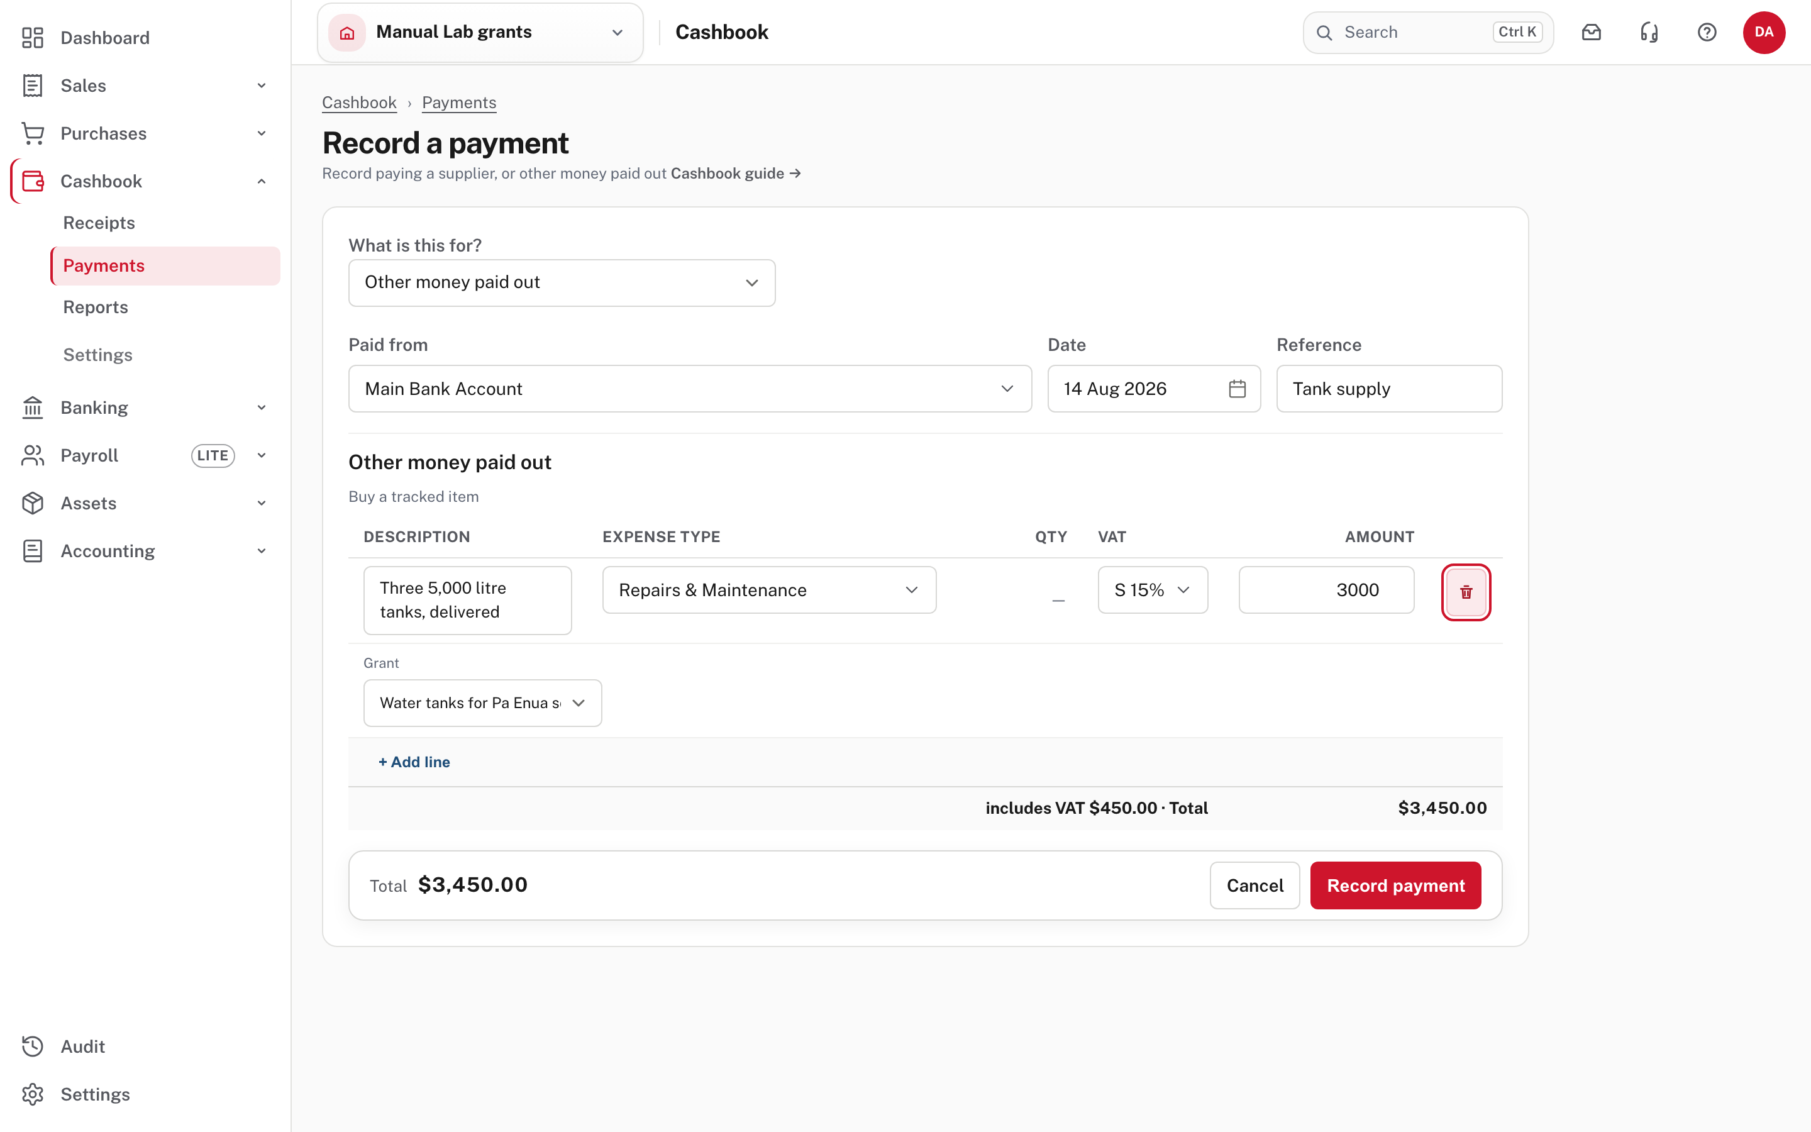The height and width of the screenshot is (1132, 1811).
Task: Click the Payroll people icon
Action: click(x=32, y=455)
